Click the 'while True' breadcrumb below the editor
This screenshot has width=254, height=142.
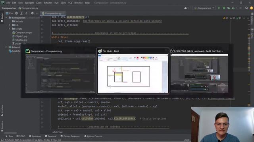click(58, 132)
